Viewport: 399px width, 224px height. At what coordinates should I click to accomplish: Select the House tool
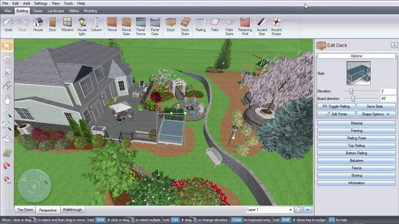(38, 25)
